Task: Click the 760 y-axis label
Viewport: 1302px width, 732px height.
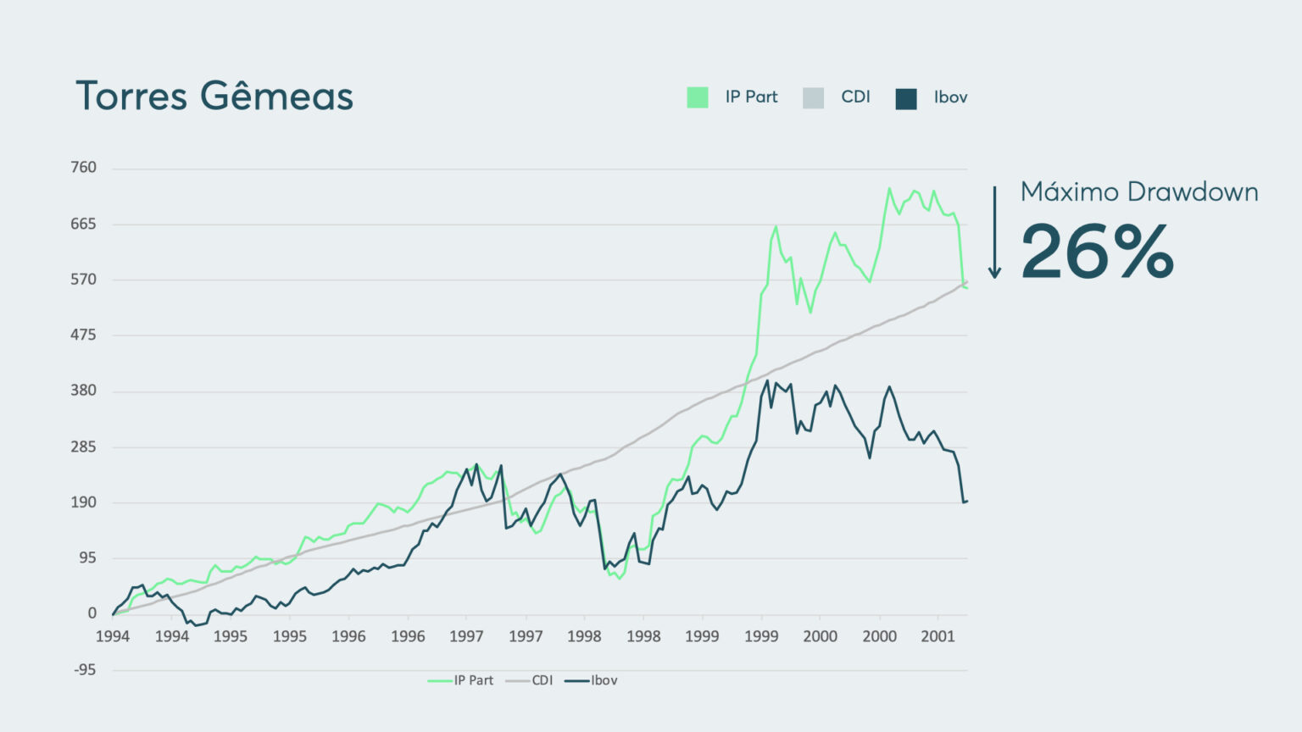Action: click(x=83, y=168)
